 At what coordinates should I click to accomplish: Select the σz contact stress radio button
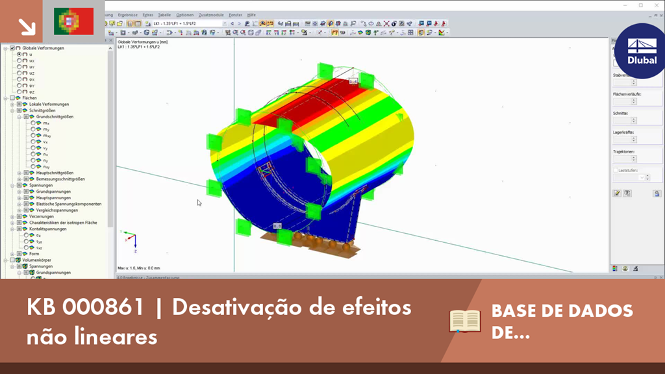[x=26, y=235]
